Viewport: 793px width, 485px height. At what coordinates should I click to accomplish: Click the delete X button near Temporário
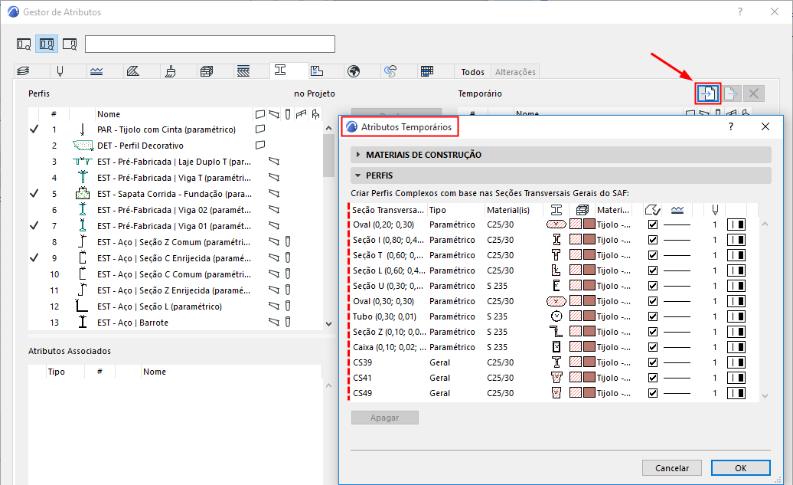point(753,93)
